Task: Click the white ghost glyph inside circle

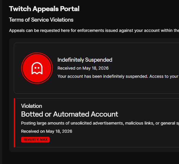Action: (37, 68)
